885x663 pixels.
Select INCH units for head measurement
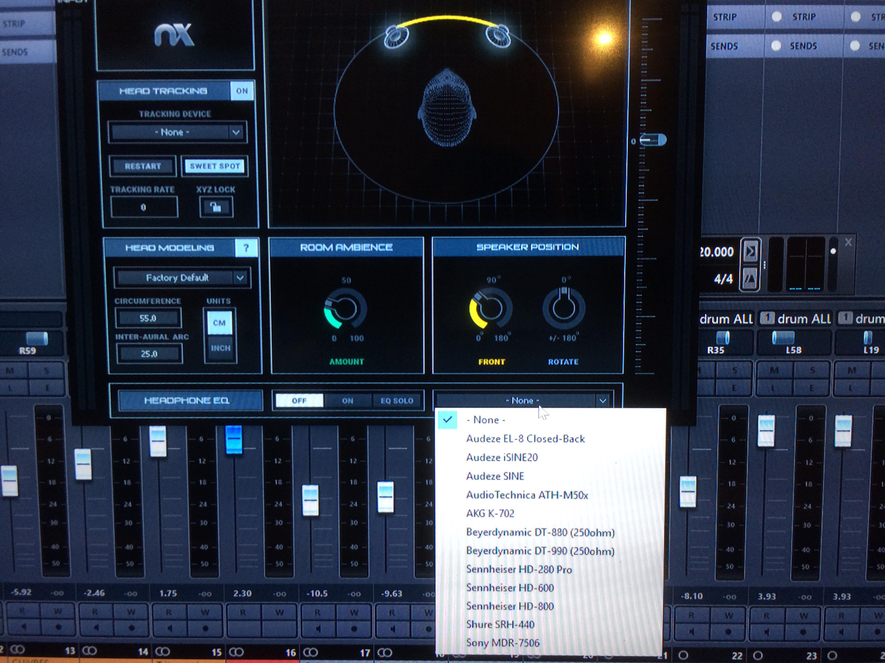point(220,348)
